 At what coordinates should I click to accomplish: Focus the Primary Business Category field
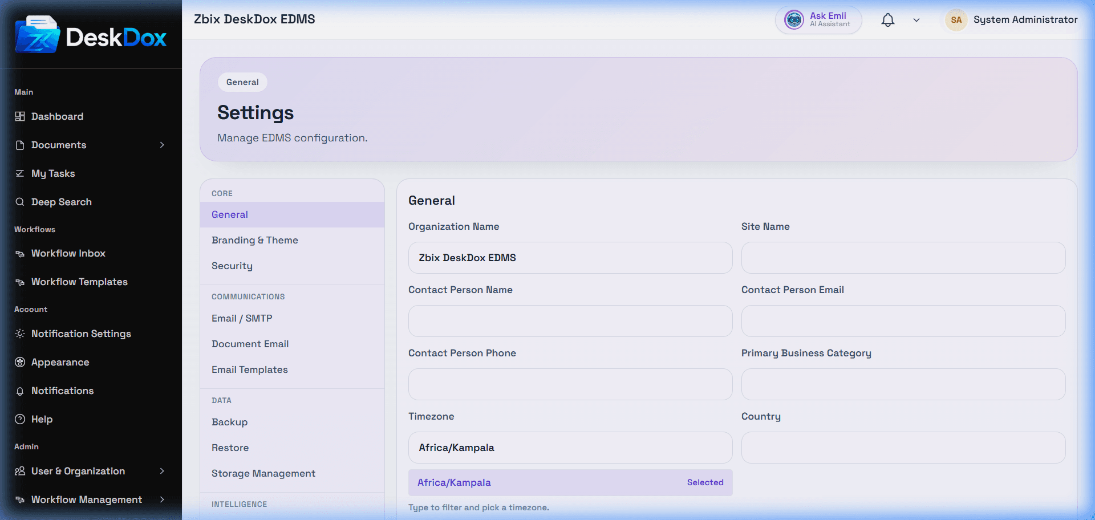pyautogui.click(x=903, y=384)
